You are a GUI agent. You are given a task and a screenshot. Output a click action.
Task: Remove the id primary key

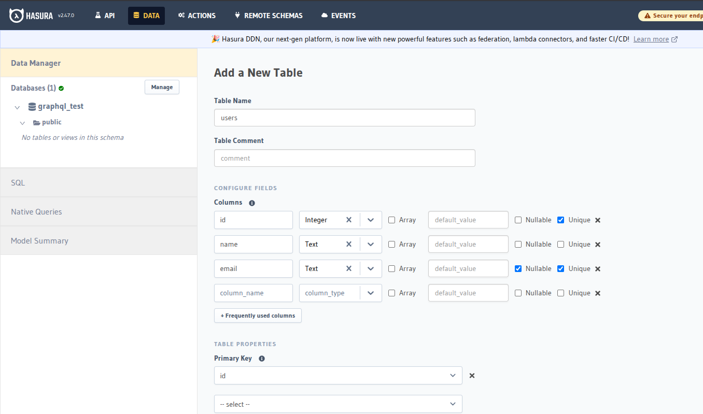[472, 376]
